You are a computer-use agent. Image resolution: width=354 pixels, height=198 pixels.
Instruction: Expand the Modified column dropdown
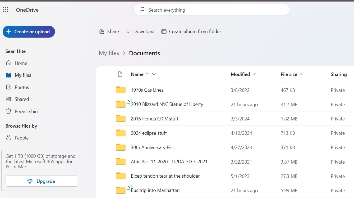254,74
